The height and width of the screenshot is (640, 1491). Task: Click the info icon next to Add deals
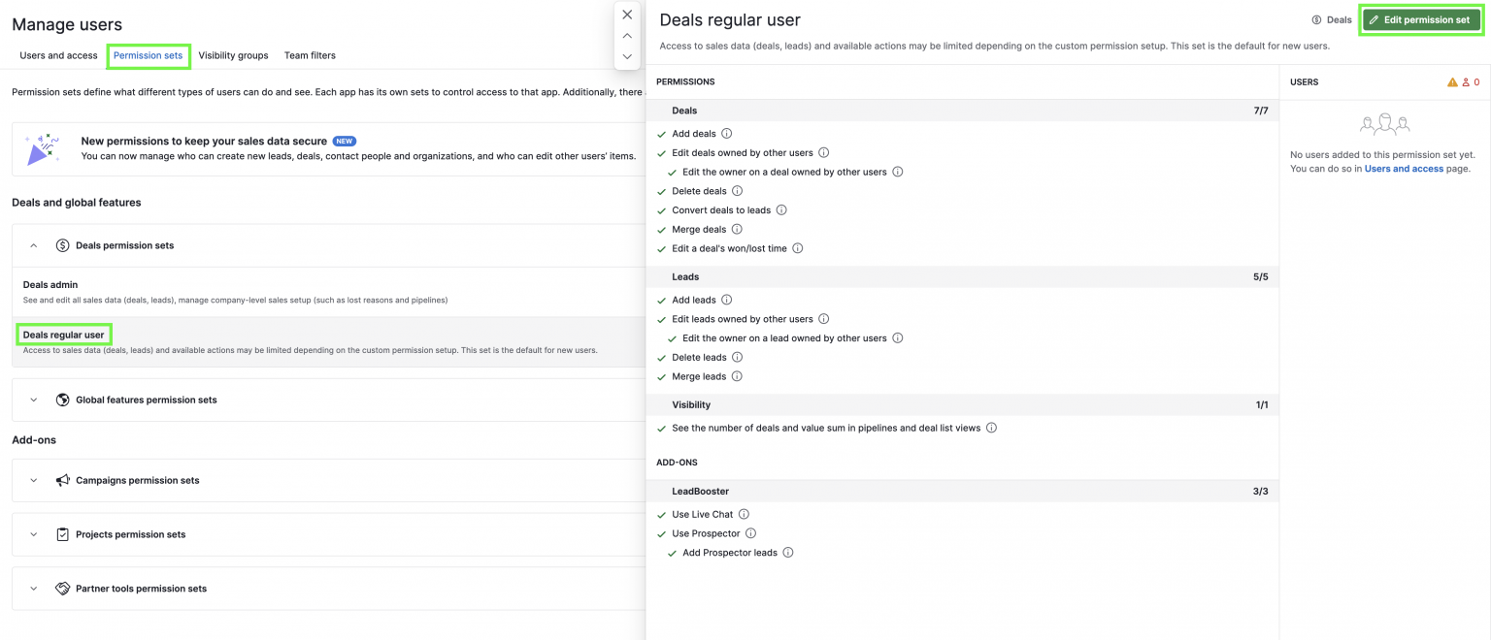coord(726,133)
